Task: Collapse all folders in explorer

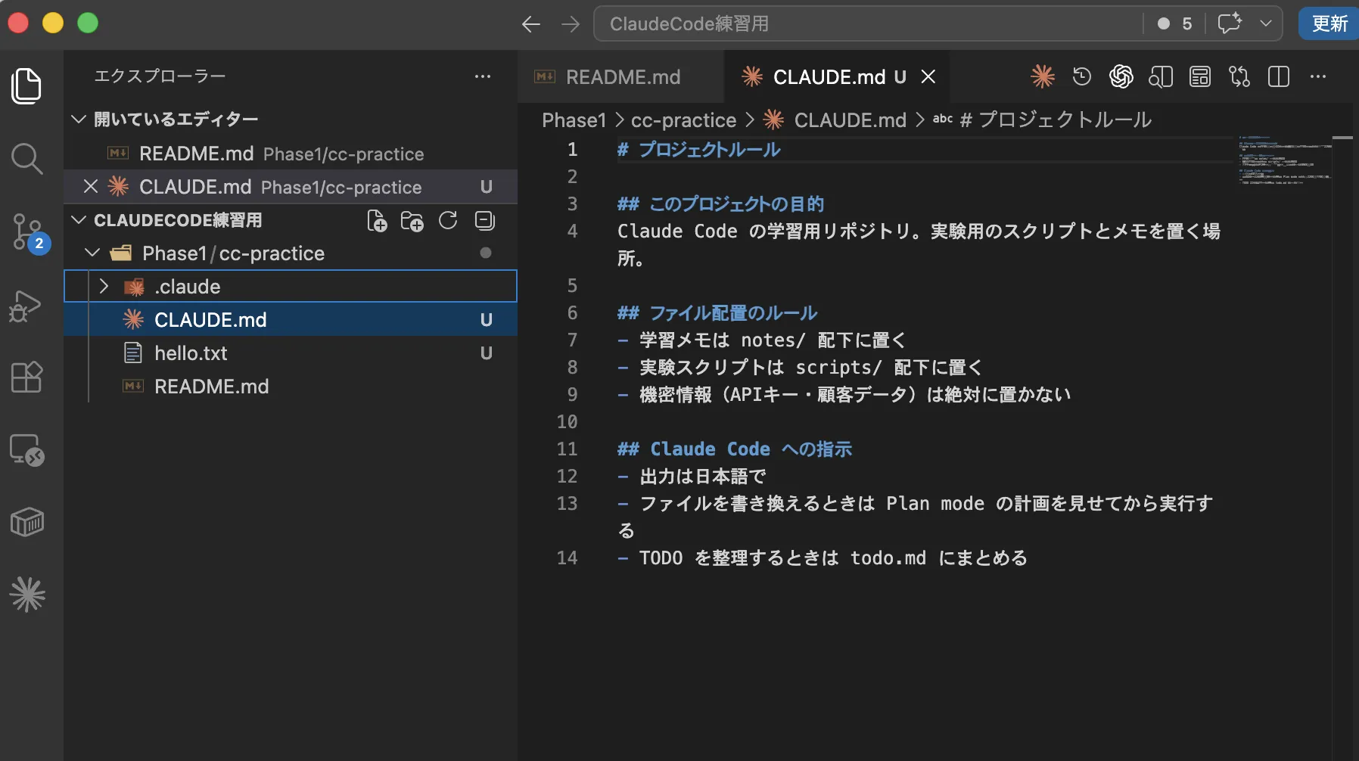Action: click(x=484, y=221)
